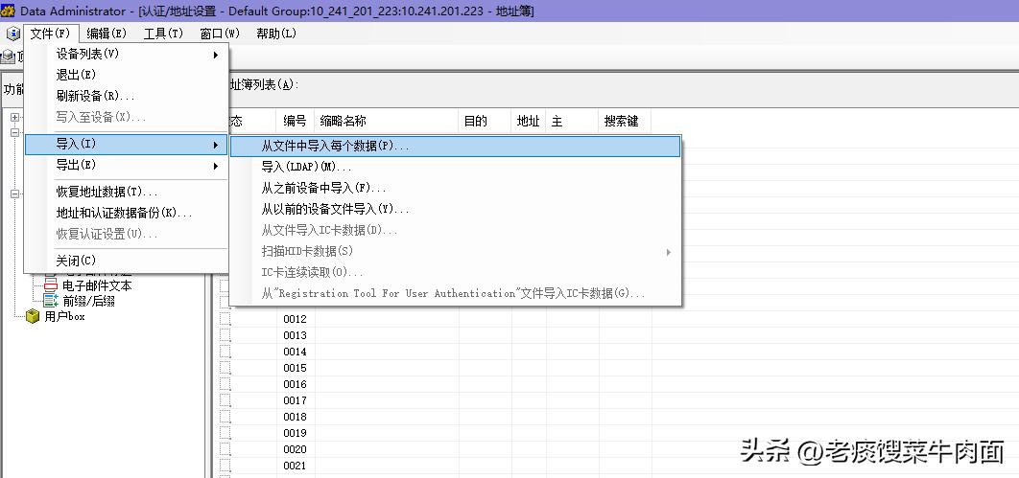Click number cell 0019
Screen dimensions: 1019x478
pyautogui.click(x=296, y=433)
